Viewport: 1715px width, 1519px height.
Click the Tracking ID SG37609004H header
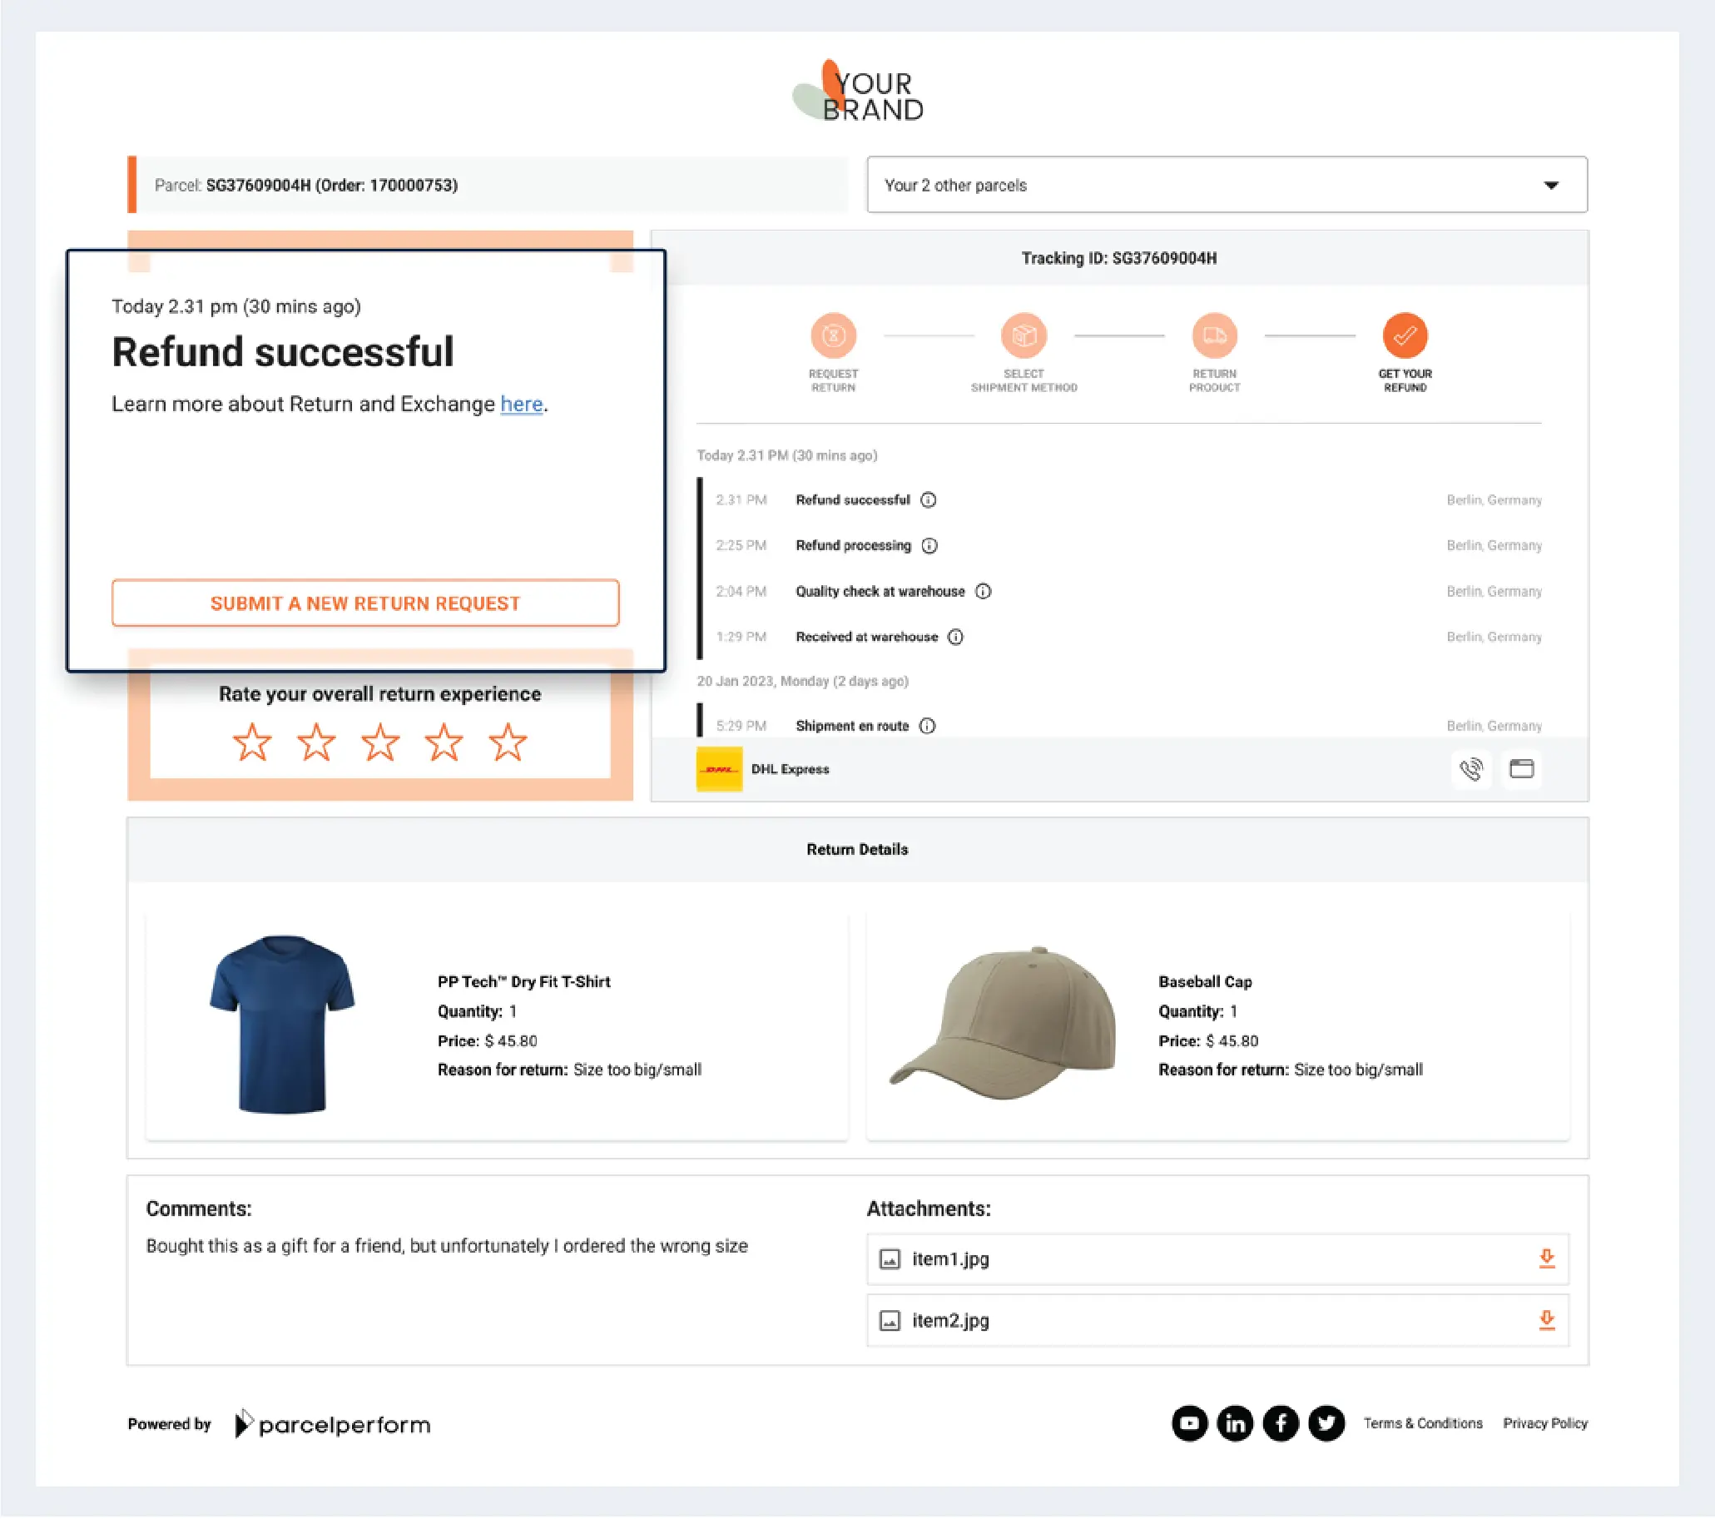pyautogui.click(x=1118, y=259)
